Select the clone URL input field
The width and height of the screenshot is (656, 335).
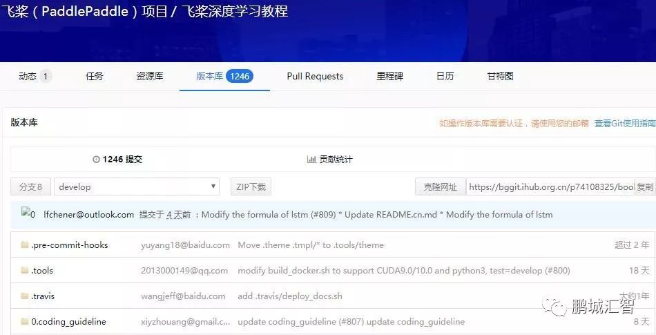(x=550, y=187)
